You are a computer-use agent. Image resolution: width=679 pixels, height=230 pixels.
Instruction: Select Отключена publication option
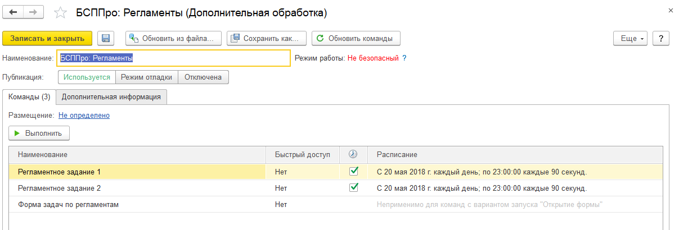pos(203,77)
